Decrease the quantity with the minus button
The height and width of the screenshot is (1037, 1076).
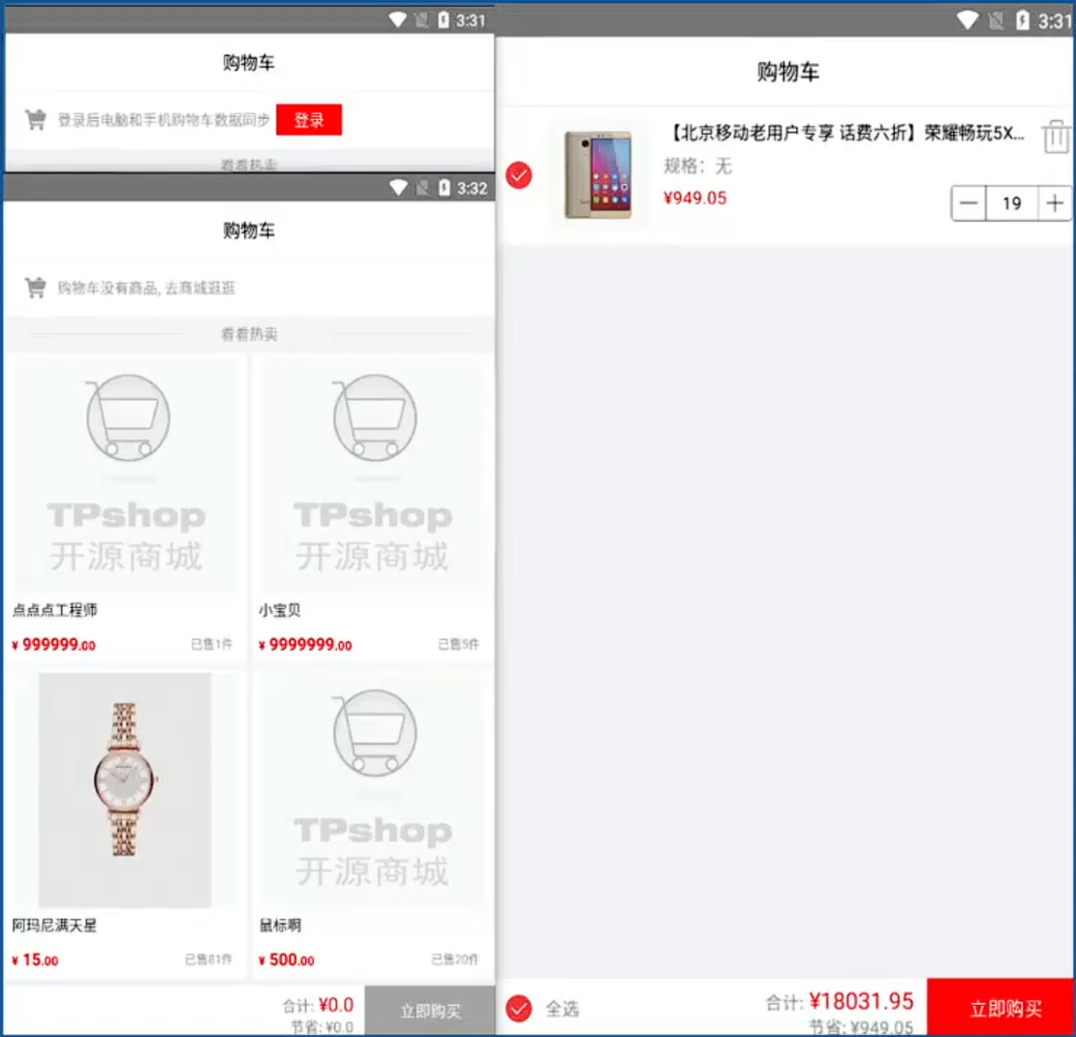click(x=968, y=203)
